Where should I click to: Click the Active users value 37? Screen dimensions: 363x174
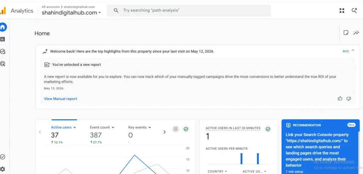pos(55,135)
